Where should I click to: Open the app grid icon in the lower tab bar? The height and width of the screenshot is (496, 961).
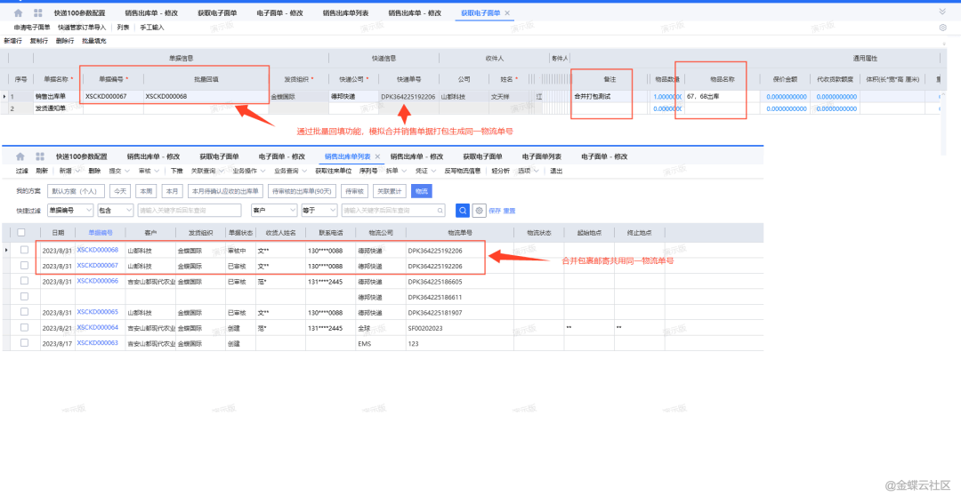coord(41,156)
